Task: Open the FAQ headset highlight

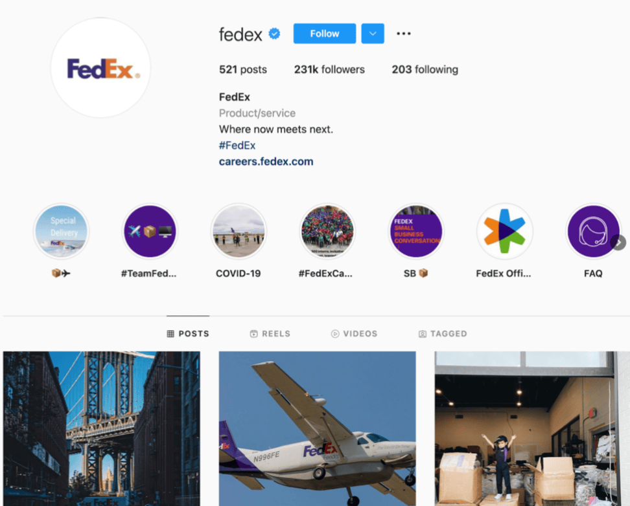Action: 593,231
